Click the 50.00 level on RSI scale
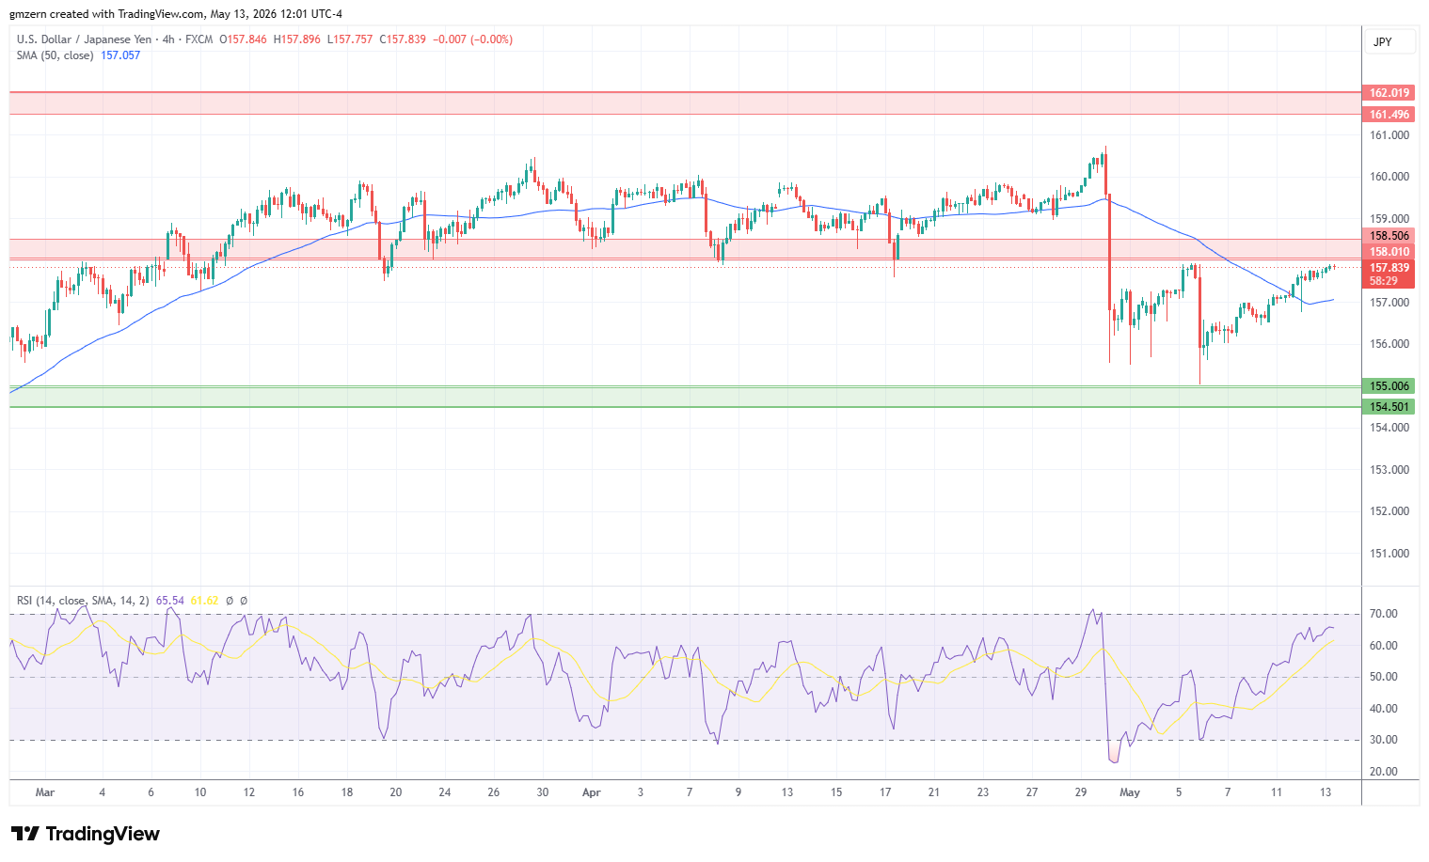Viewport: 1429px width, 862px height. coord(1384,677)
